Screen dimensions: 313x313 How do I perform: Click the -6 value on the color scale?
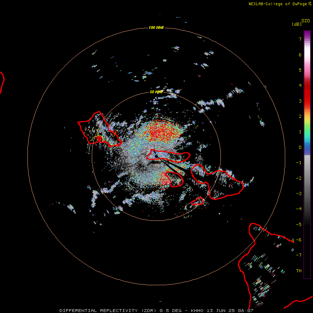click(299, 240)
